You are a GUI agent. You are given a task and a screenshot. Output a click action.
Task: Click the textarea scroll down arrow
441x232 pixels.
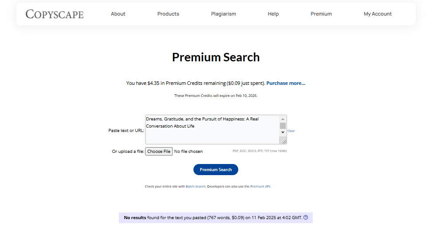(283, 132)
